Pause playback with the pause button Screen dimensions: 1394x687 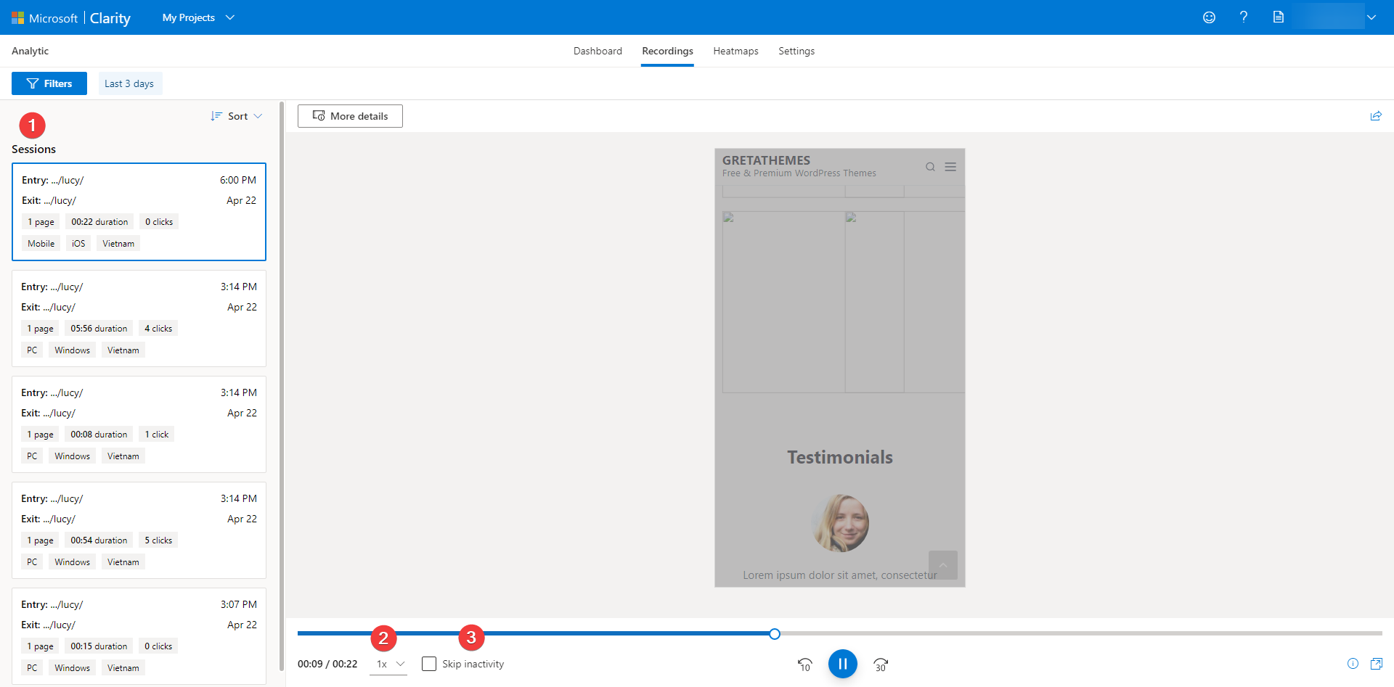point(843,664)
